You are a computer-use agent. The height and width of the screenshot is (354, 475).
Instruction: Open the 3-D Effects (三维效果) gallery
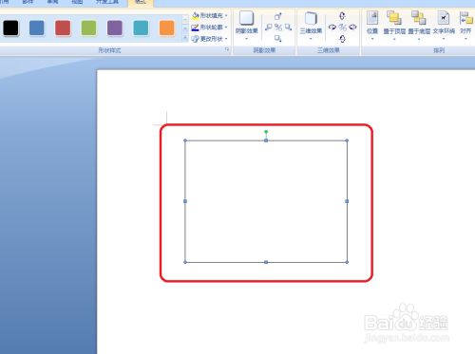(311, 25)
